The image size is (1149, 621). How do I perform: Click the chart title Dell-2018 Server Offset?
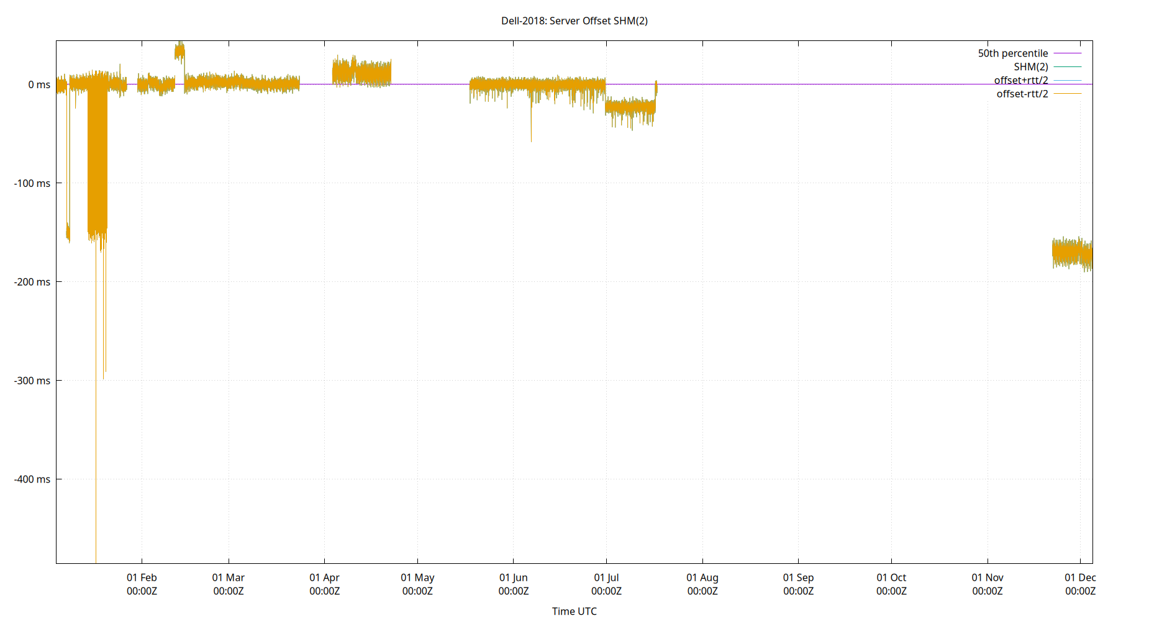pyautogui.click(x=574, y=20)
